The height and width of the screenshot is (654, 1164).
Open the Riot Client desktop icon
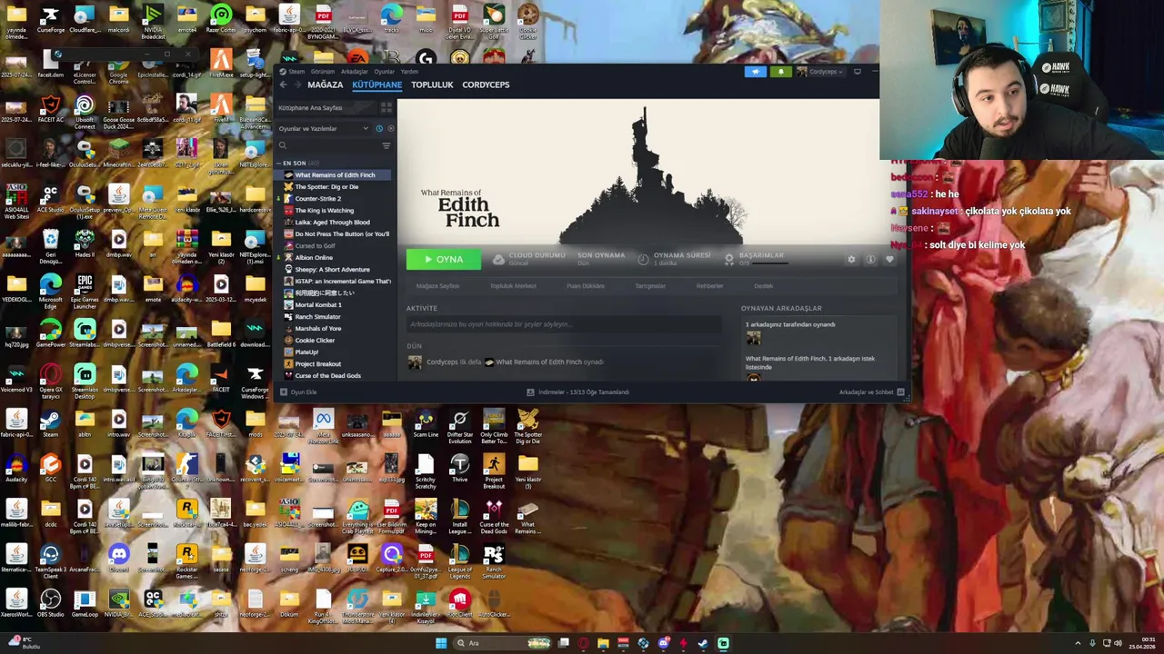(460, 603)
